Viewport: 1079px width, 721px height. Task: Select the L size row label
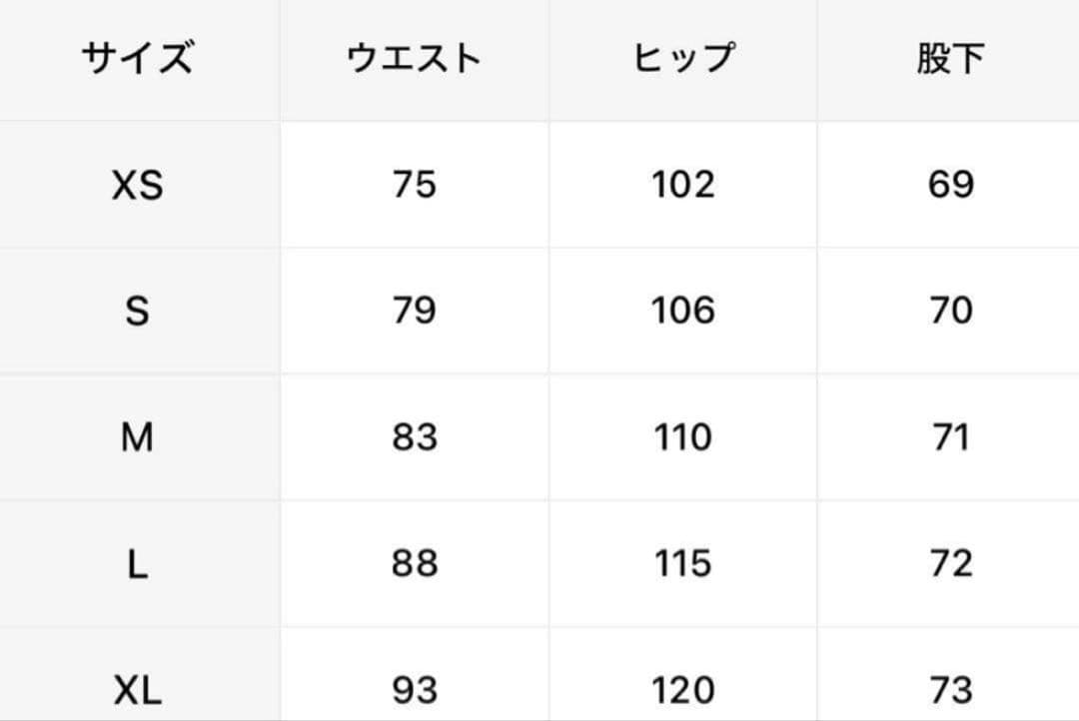[x=137, y=564]
